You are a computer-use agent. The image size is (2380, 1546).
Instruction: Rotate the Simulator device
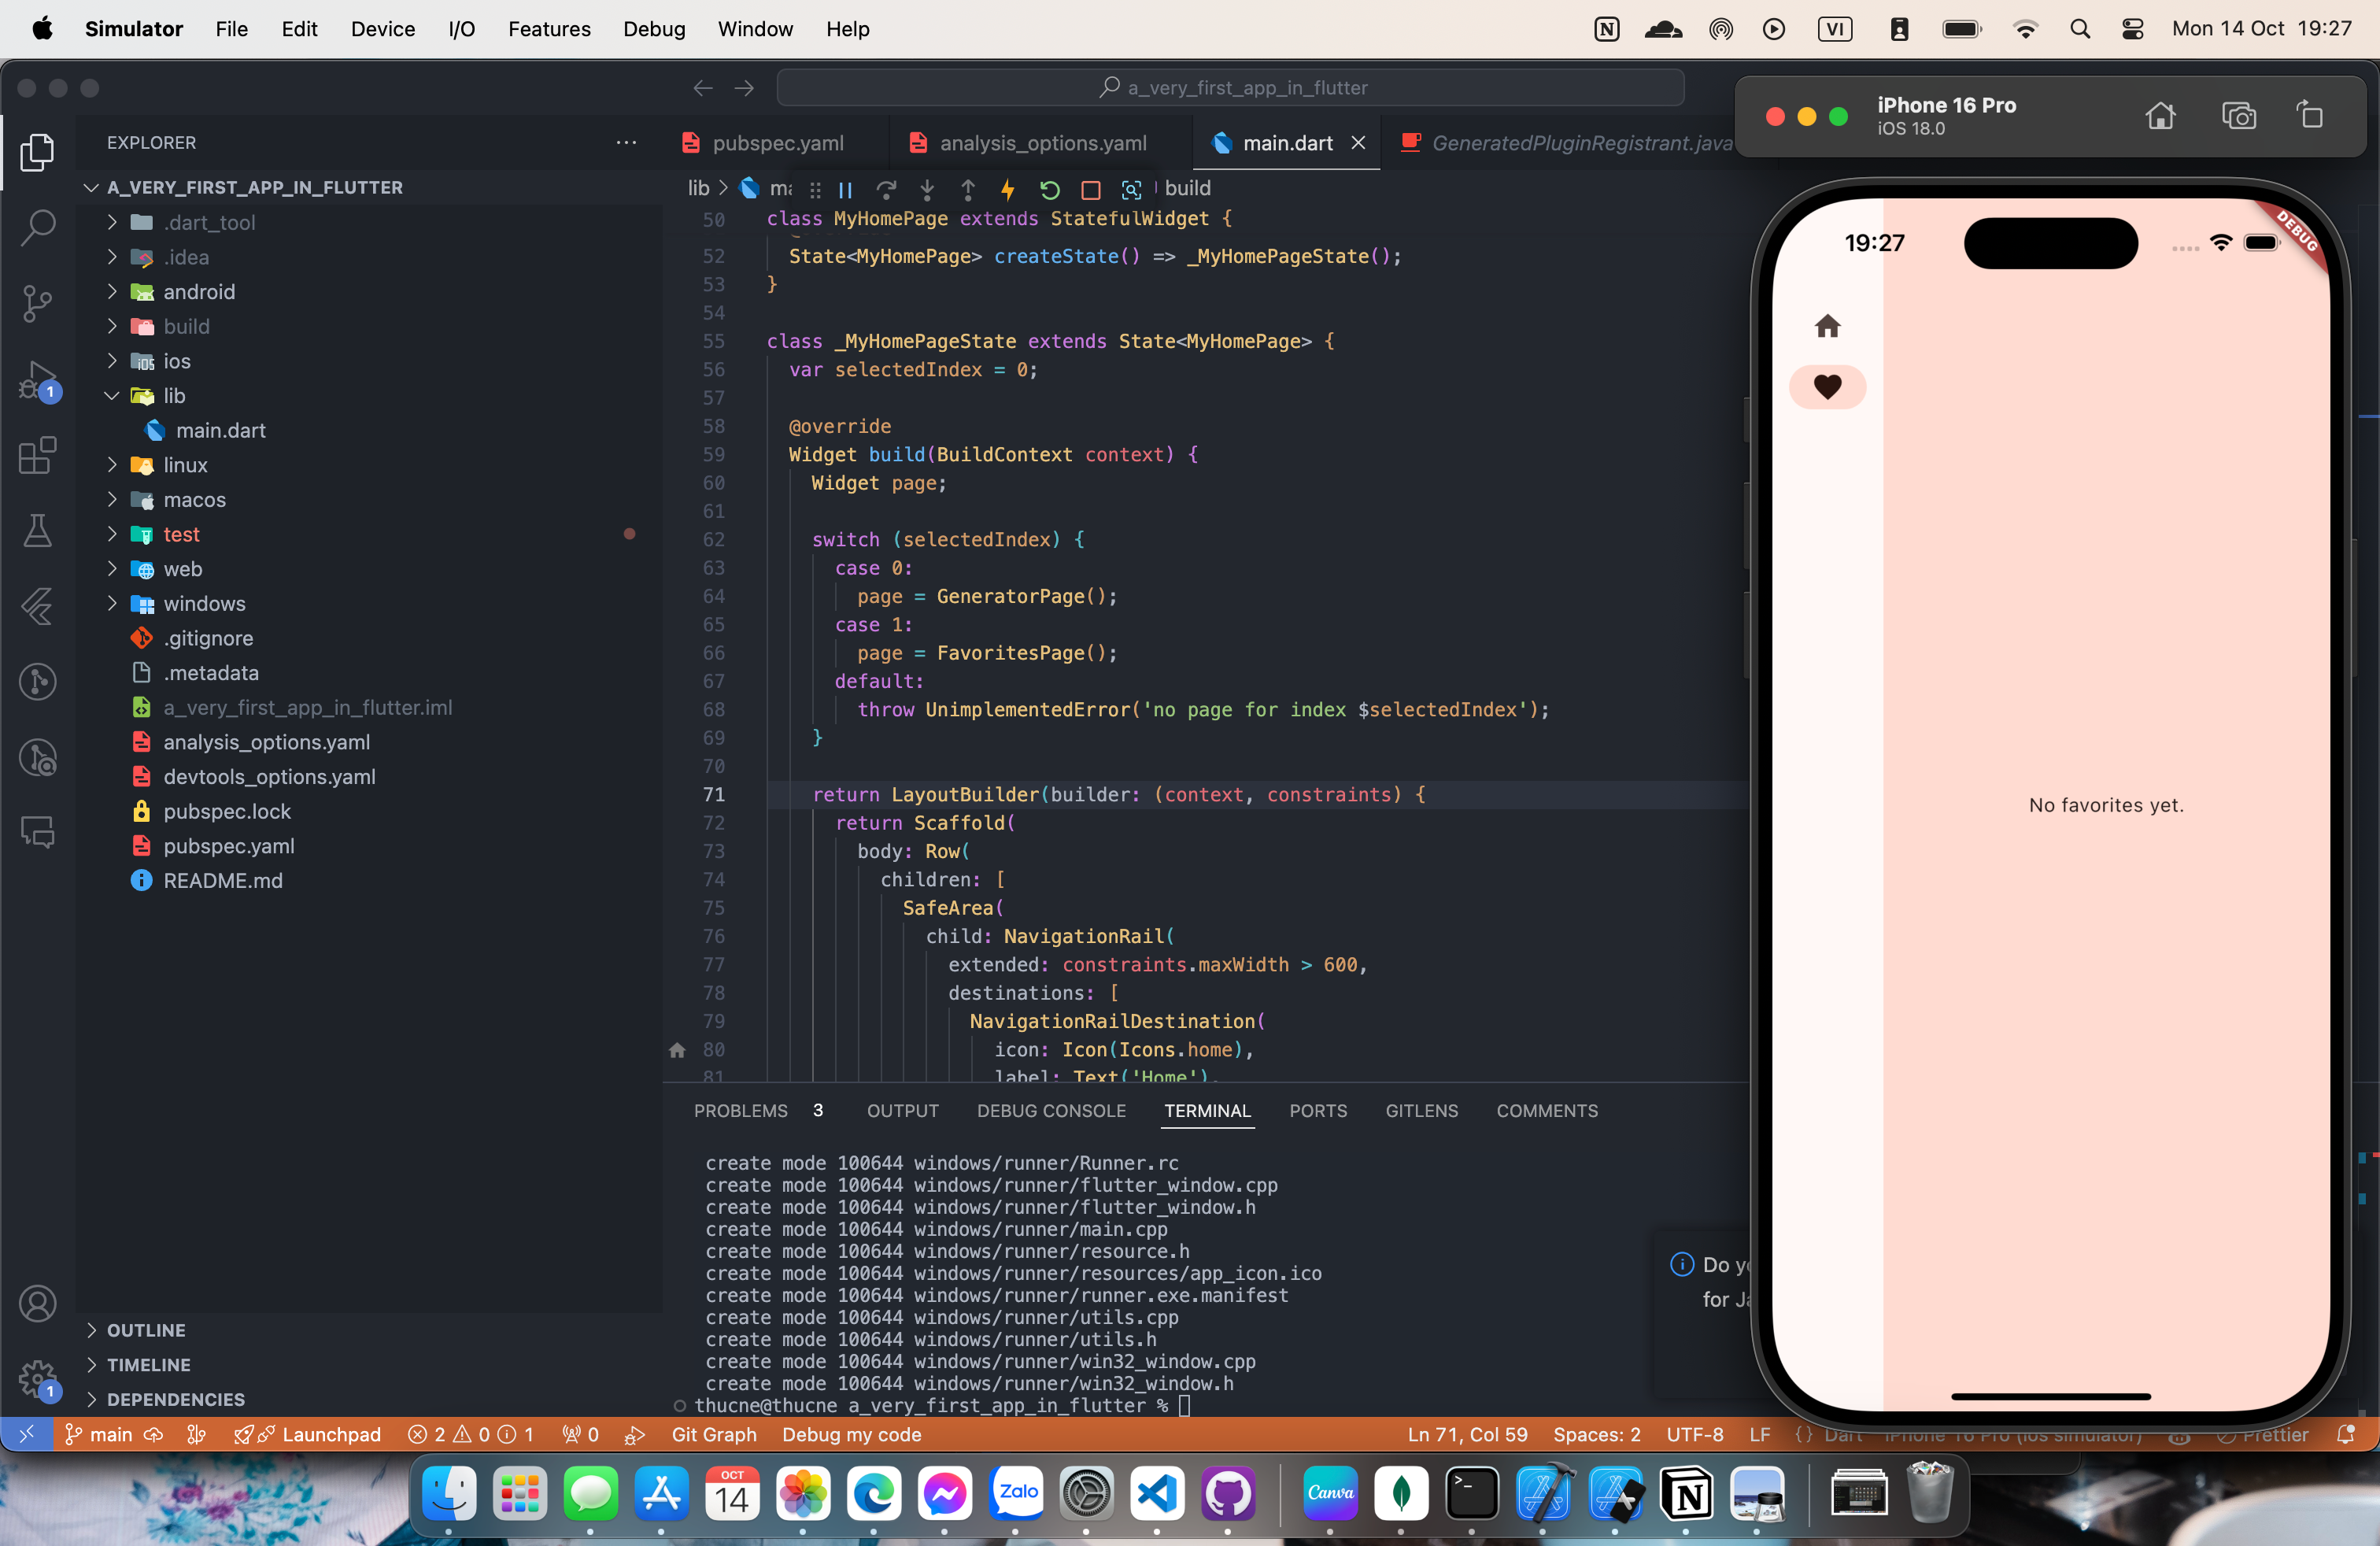(x=2310, y=116)
